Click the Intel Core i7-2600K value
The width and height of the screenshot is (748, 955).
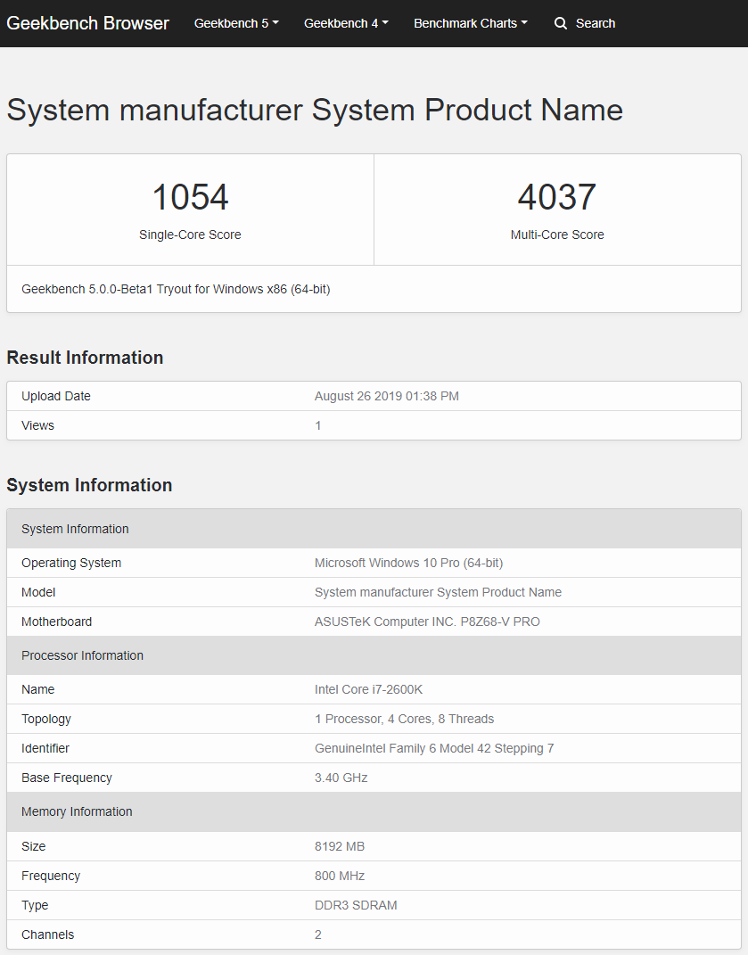click(x=368, y=689)
